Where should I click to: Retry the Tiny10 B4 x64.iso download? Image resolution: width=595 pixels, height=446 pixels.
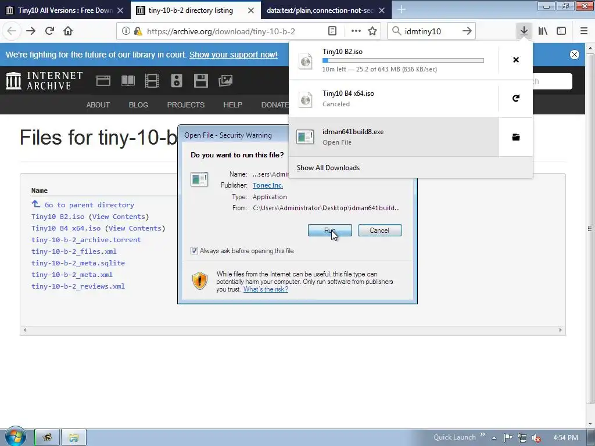516,99
